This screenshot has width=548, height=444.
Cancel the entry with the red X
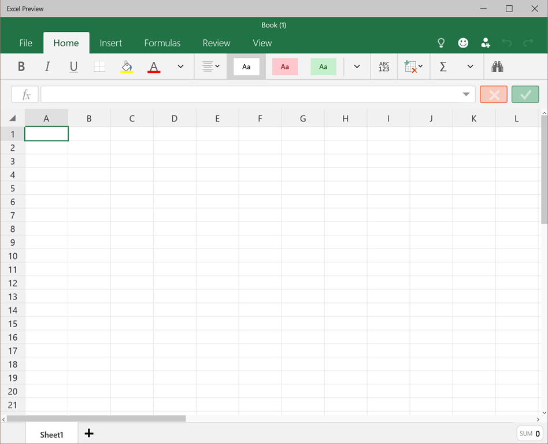tap(494, 94)
